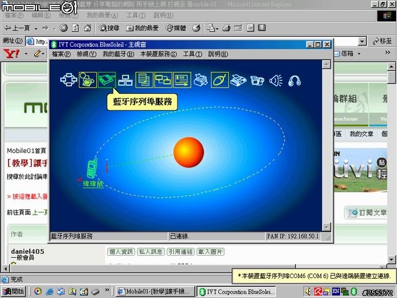The height and width of the screenshot is (298, 397).
Task: Click the Dial-up Networking service icon
Action: point(87,80)
